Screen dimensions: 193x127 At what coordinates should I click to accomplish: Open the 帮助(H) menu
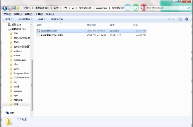(50, 14)
